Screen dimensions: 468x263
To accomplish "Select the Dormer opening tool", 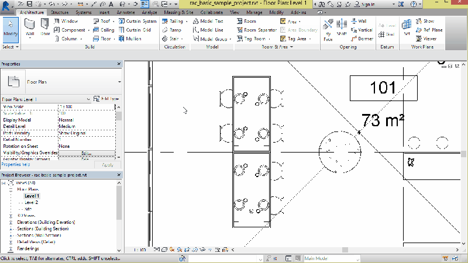I will 362,39.
